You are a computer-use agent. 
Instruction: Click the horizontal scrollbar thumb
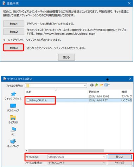click(66, 151)
